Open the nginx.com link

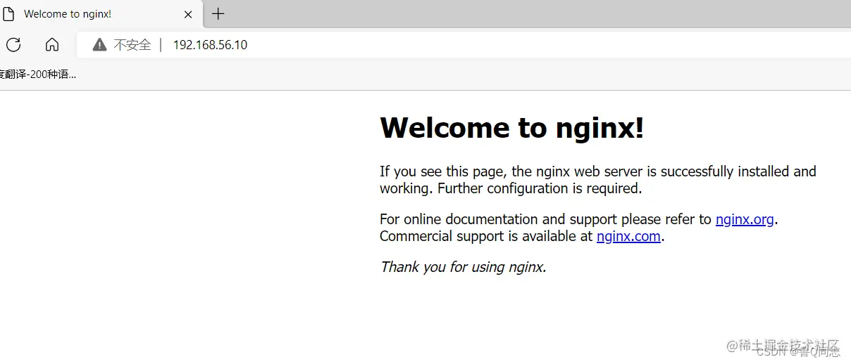click(628, 236)
